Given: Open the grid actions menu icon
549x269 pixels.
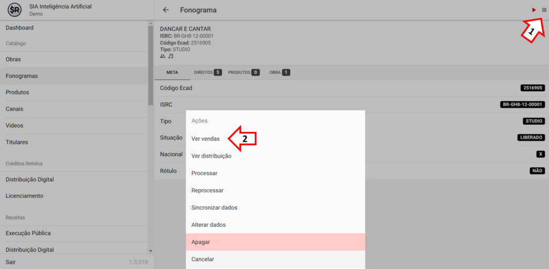Looking at the screenshot, I should pyautogui.click(x=544, y=10).
